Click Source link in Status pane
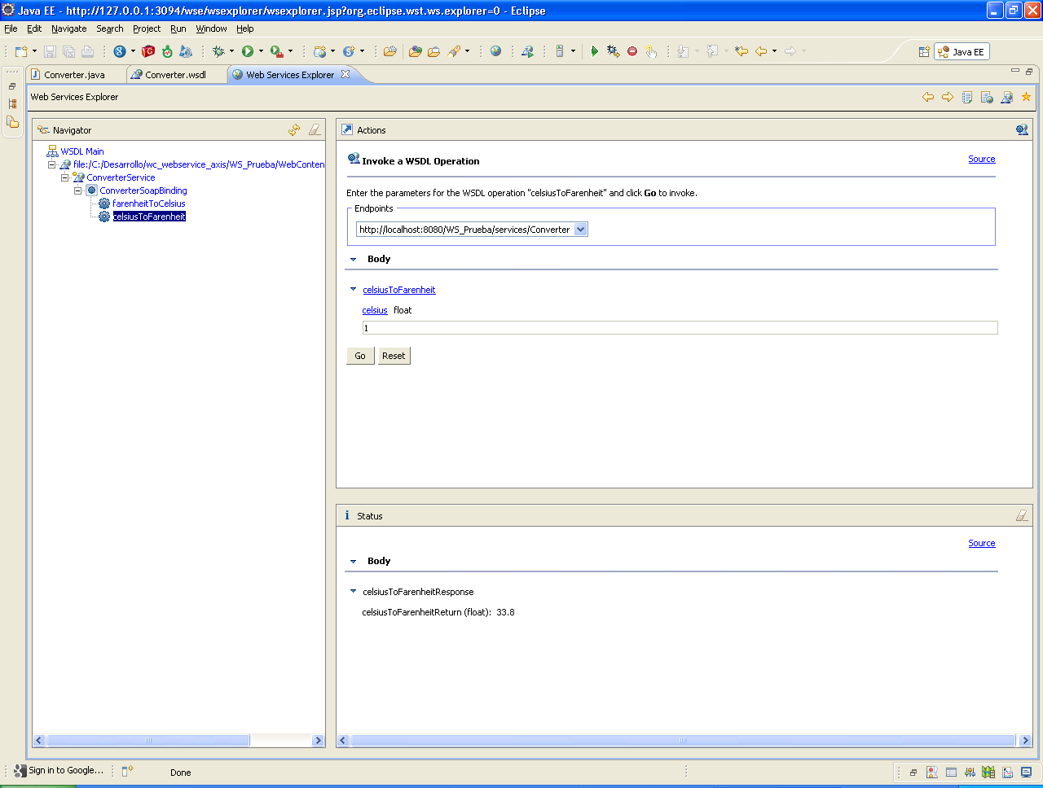Viewport: 1043px width, 788px height. tap(981, 544)
